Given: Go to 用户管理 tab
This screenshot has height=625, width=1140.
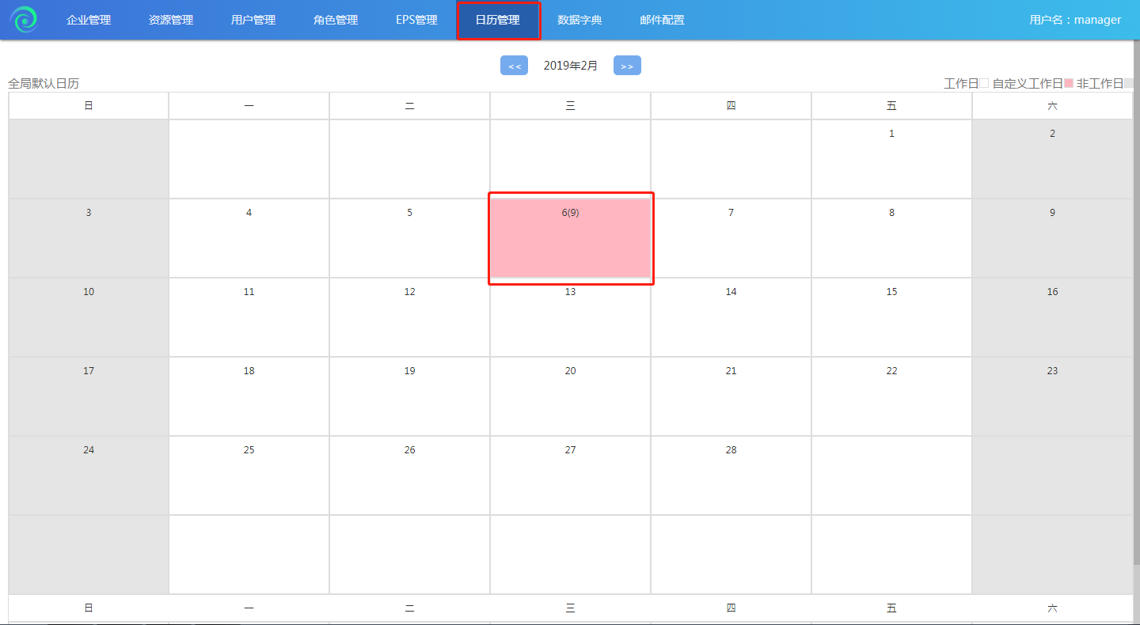Looking at the screenshot, I should coord(253,20).
